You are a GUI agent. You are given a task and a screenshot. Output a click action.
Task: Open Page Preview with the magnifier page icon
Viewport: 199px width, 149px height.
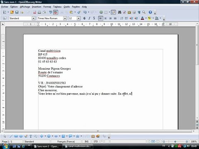click(x=44, y=12)
